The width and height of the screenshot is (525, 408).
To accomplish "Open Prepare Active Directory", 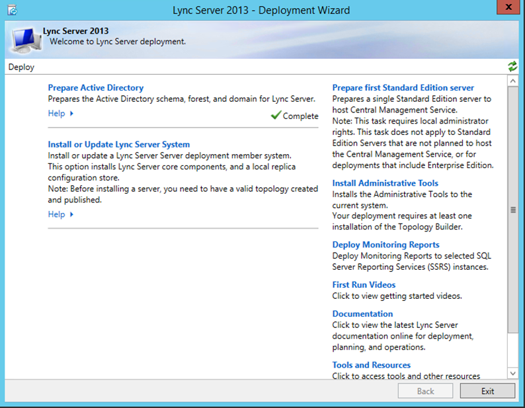I will (96, 87).
